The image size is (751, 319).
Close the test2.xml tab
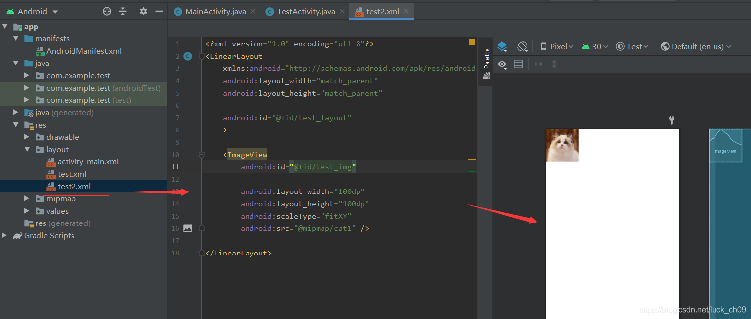[x=406, y=12]
